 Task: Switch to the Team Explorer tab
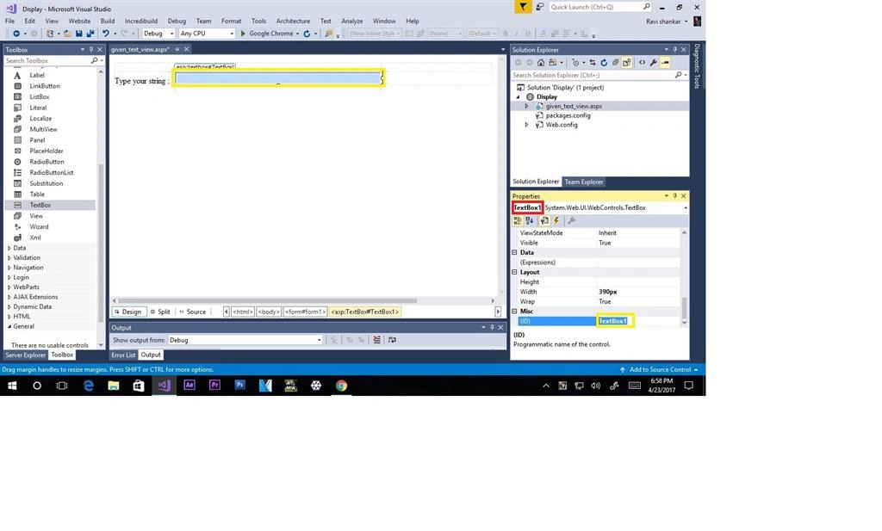pos(584,182)
